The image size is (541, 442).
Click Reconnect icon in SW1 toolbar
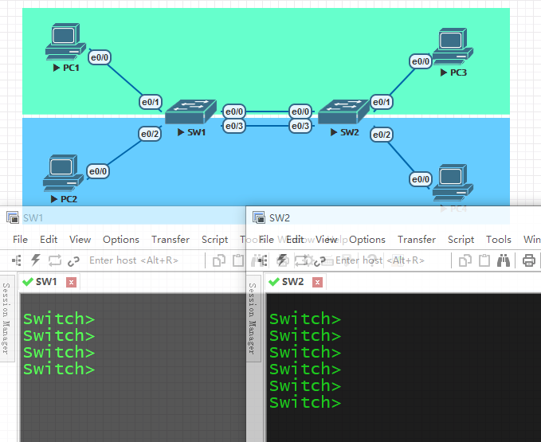tap(55, 260)
